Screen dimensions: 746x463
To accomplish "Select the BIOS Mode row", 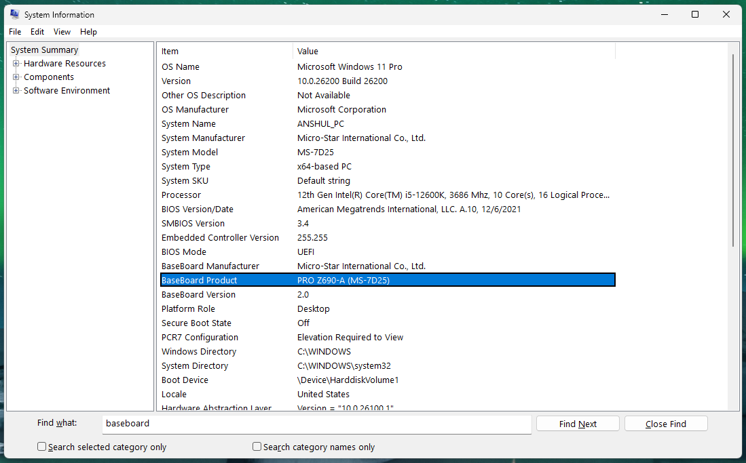I will coord(388,252).
